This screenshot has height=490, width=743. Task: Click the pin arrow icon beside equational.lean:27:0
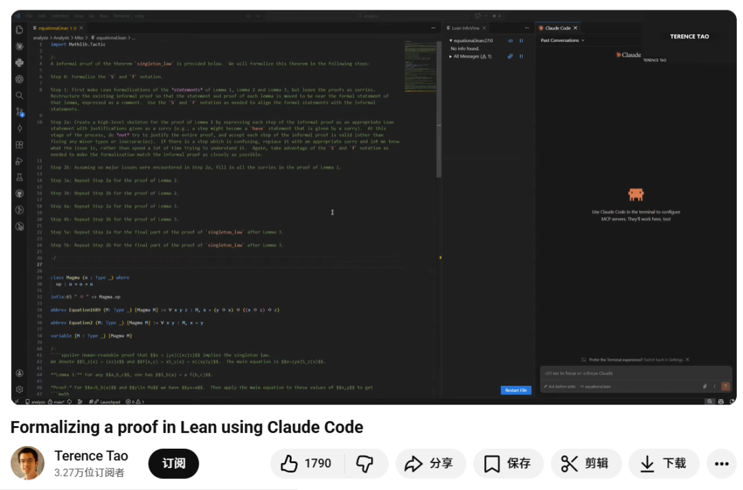click(x=510, y=41)
